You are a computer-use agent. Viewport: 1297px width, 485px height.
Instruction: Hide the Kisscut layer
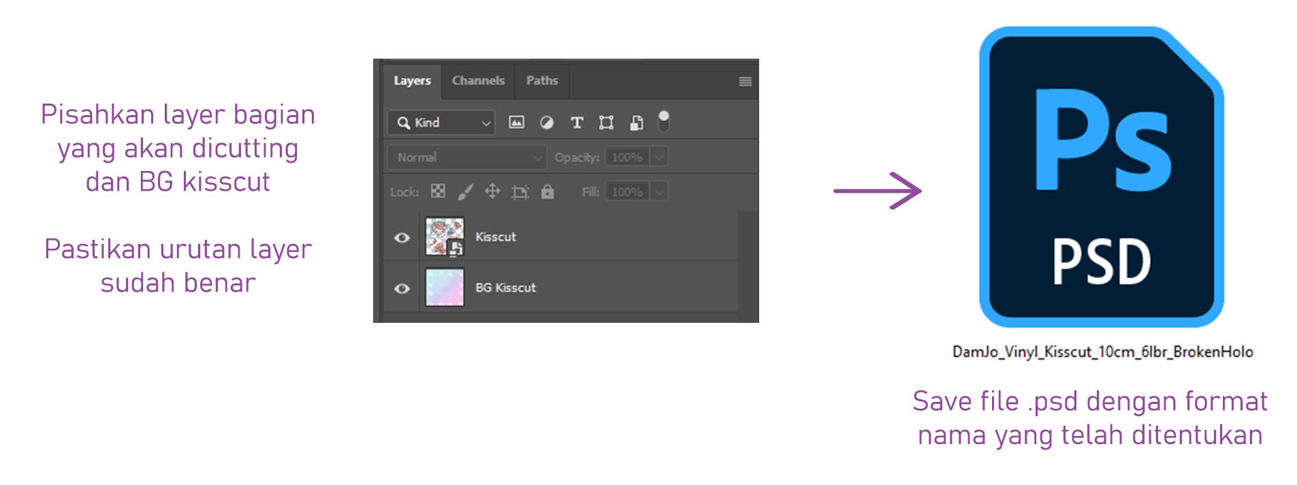tap(402, 238)
